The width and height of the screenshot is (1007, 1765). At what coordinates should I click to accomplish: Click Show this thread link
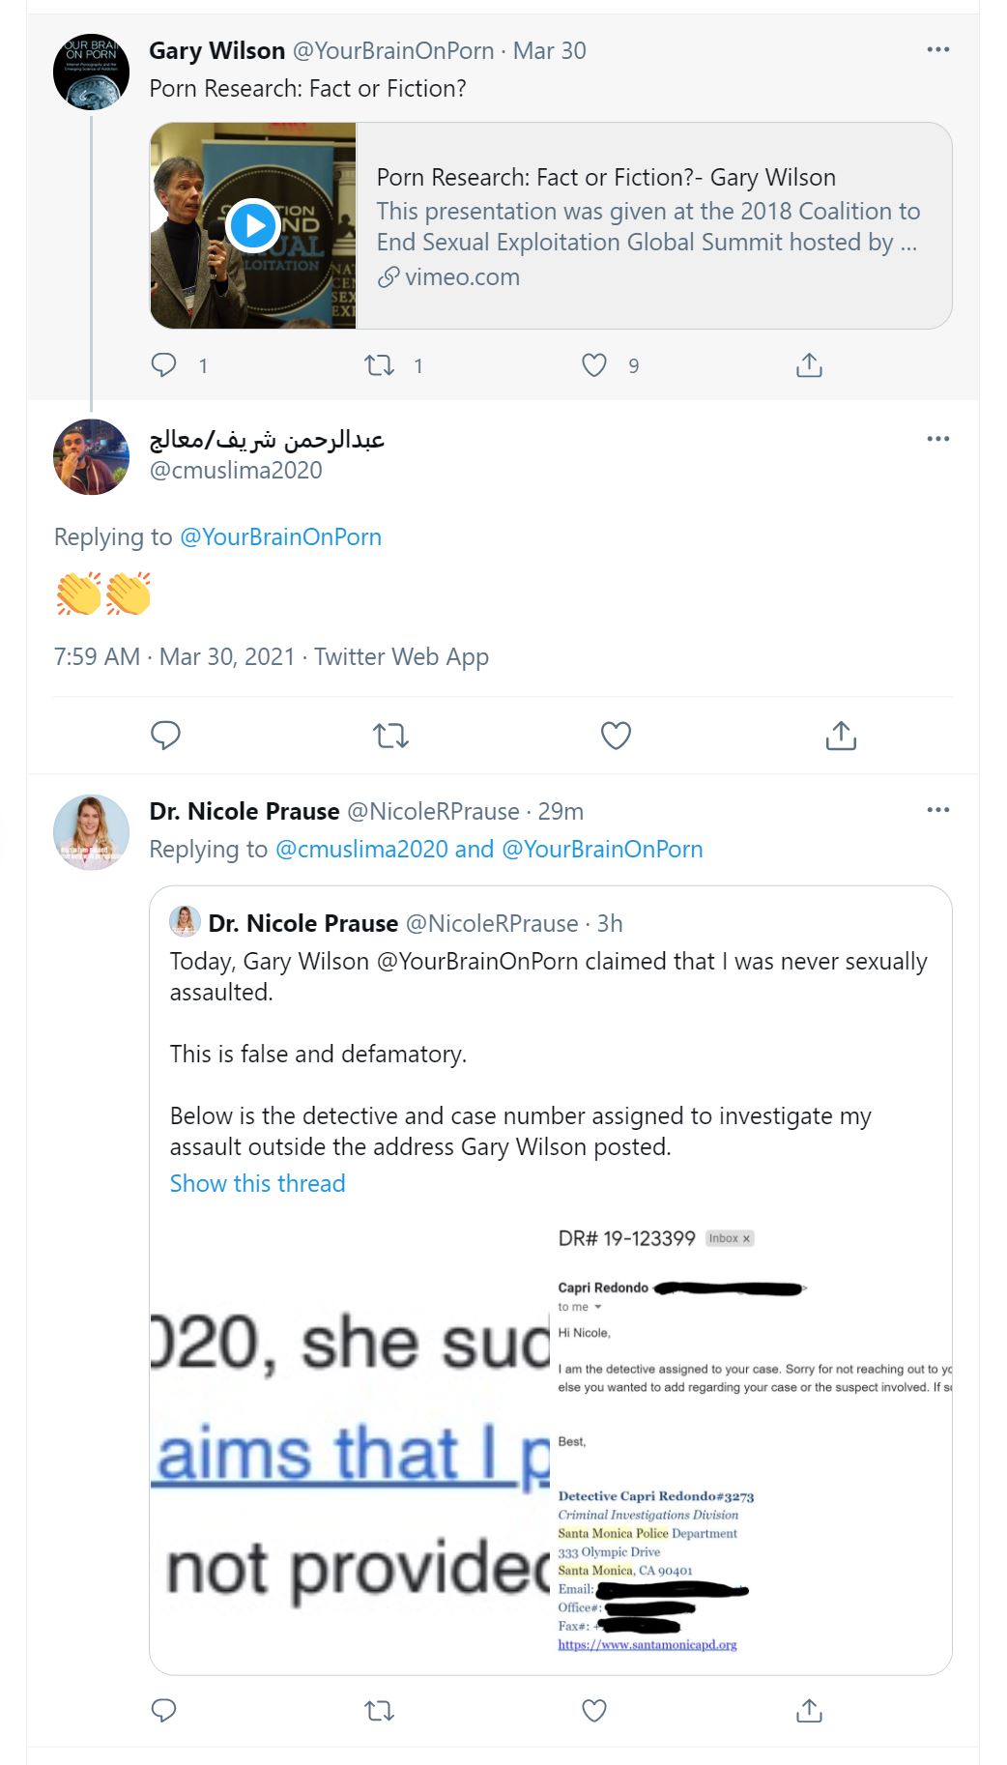pyautogui.click(x=257, y=1183)
